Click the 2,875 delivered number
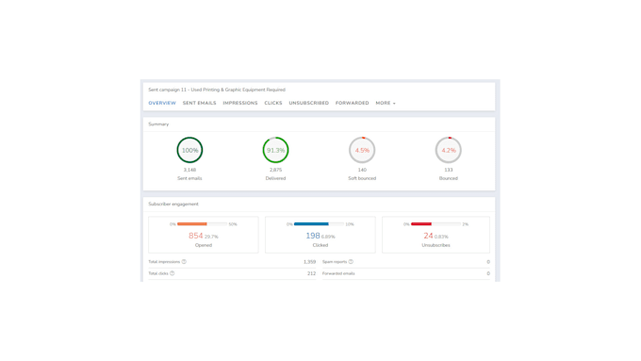Viewport: 641px width, 361px height. (x=275, y=170)
